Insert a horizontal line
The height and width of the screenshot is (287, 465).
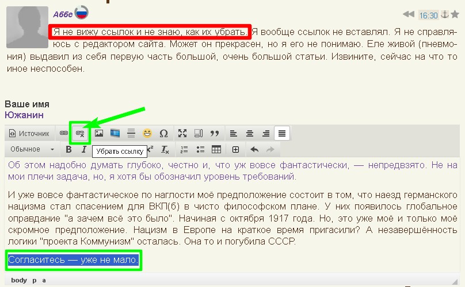click(x=131, y=133)
